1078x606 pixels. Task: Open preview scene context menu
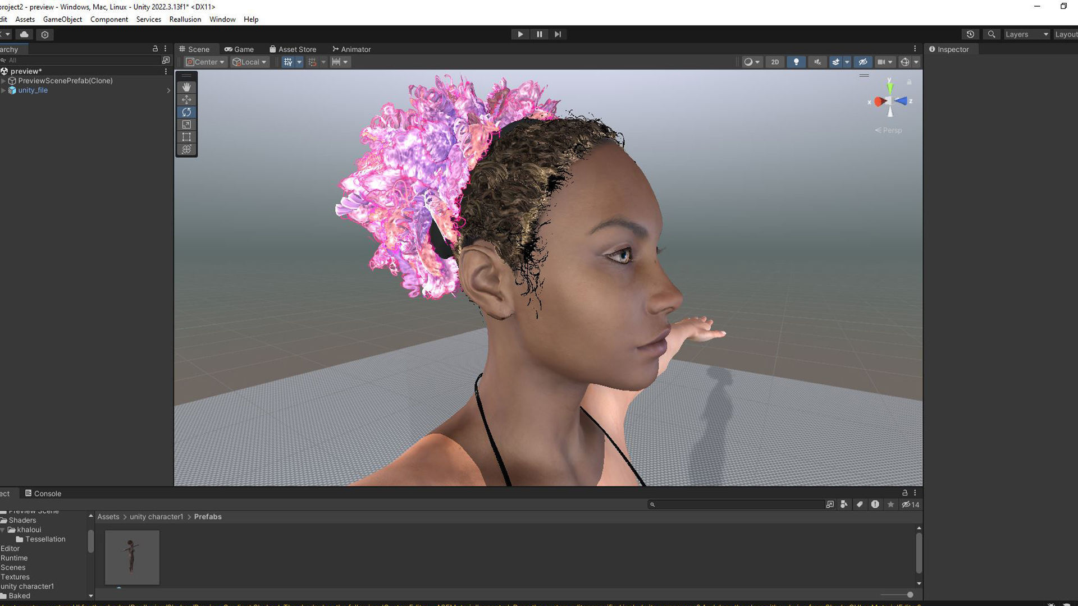pyautogui.click(x=166, y=71)
